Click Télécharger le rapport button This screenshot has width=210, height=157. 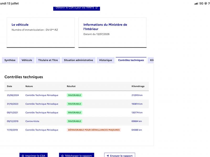coord(76,155)
